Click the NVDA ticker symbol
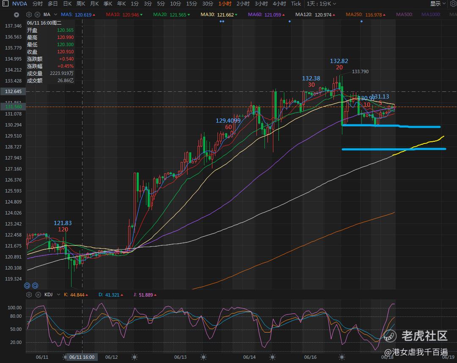The width and height of the screenshot is (457, 363). (x=19, y=4)
